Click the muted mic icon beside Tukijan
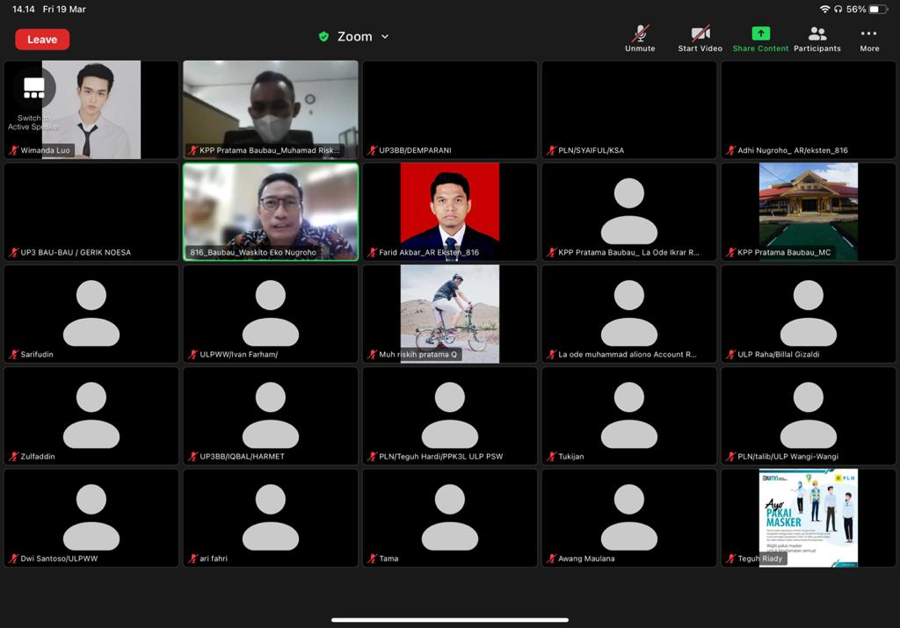Image resolution: width=900 pixels, height=628 pixels. (552, 457)
